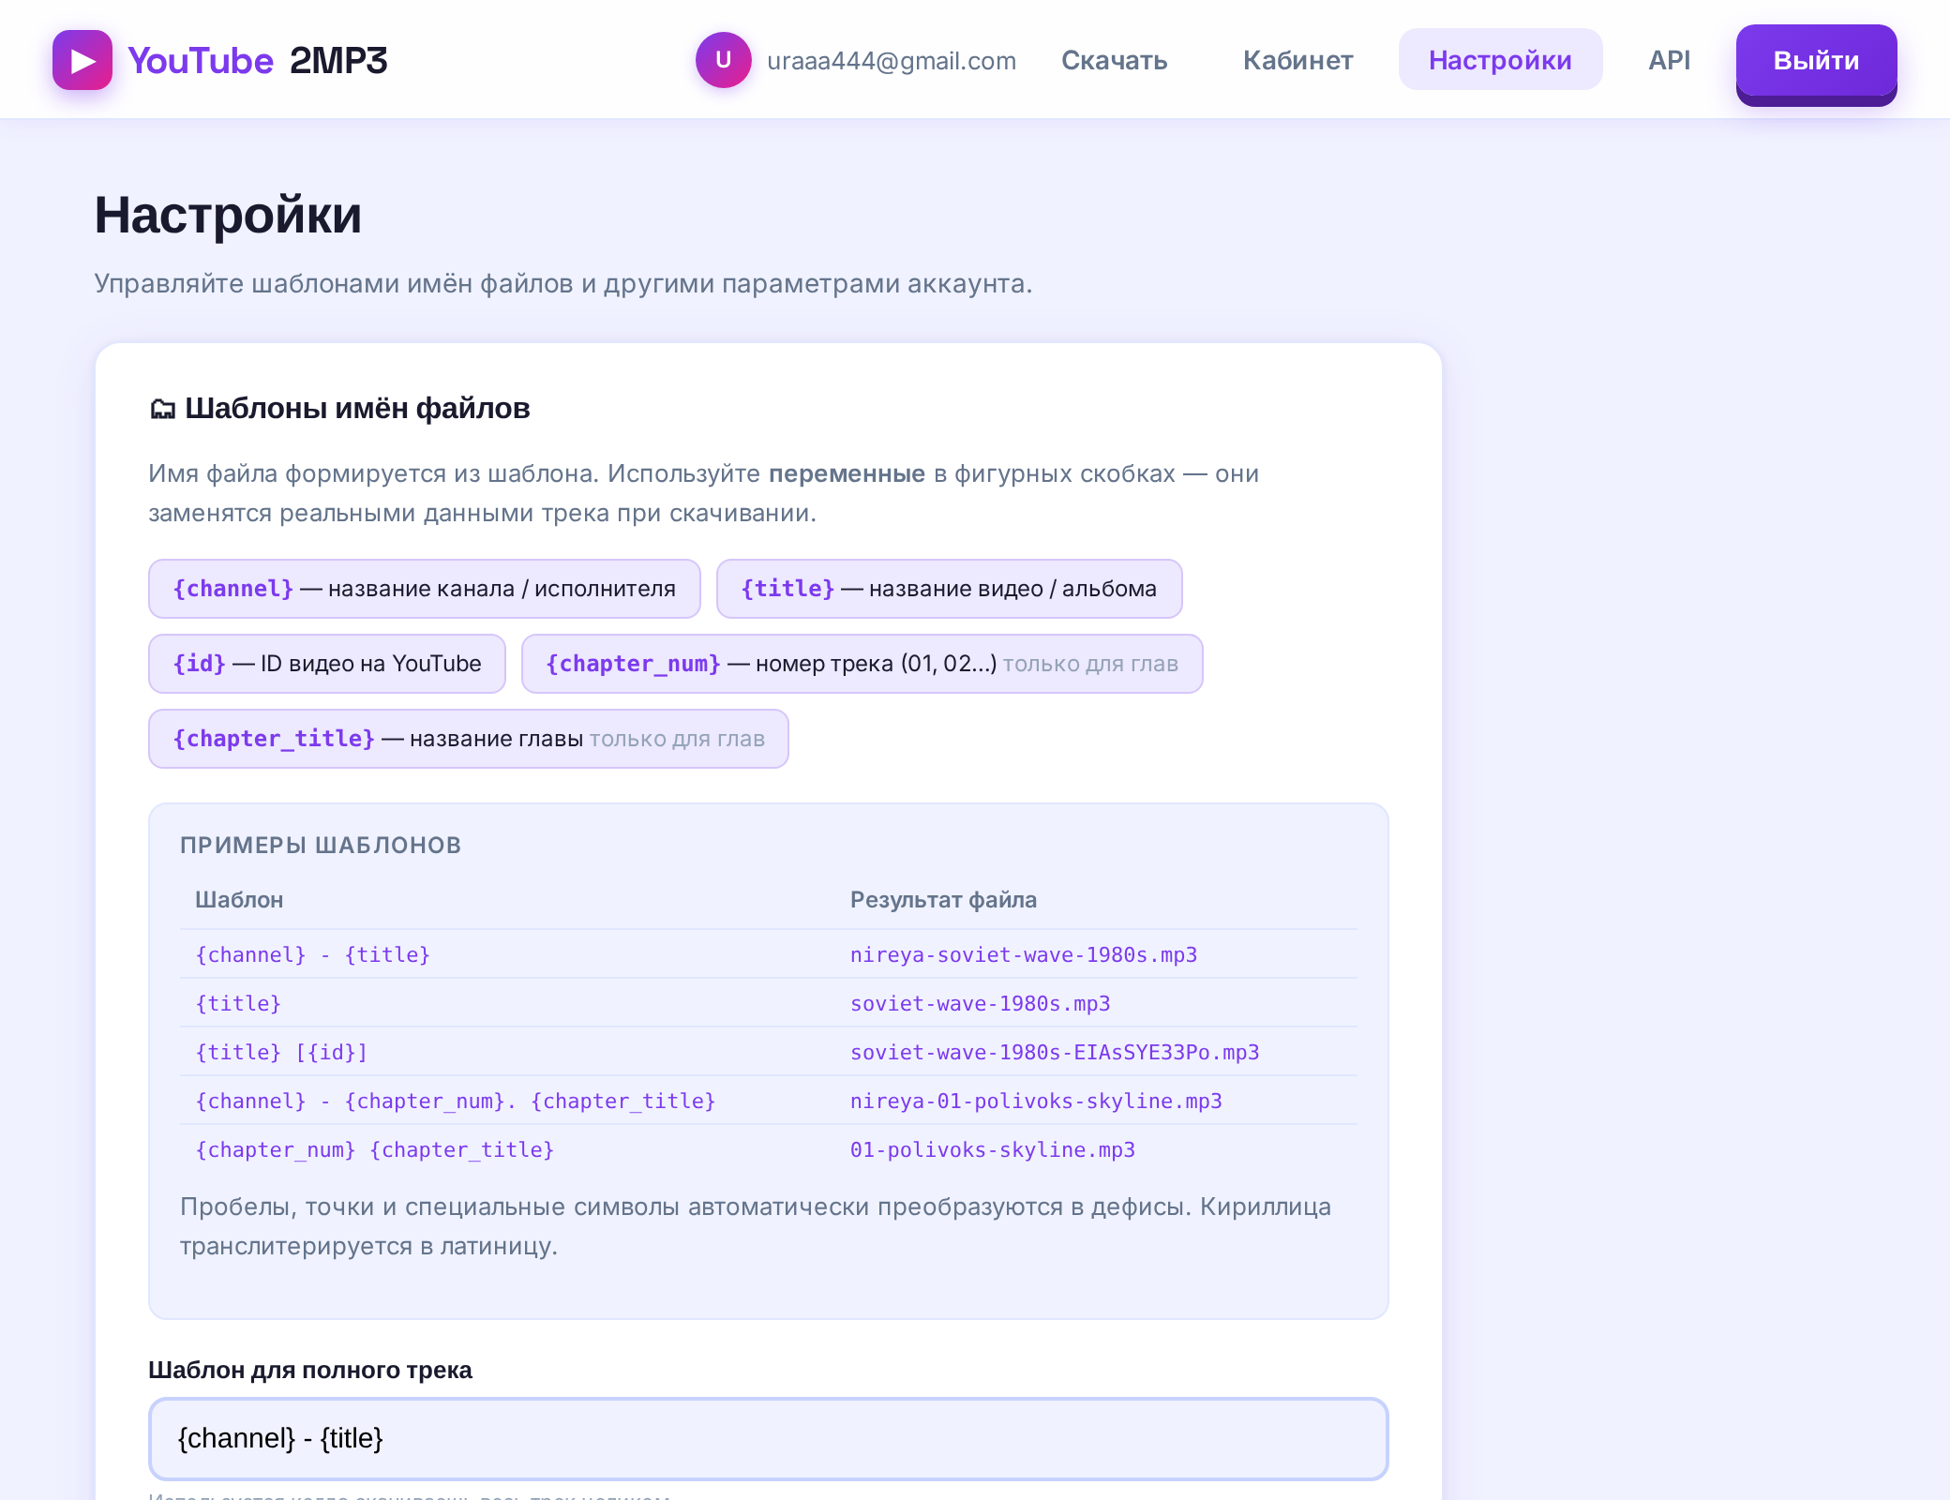Click the Шаблон для полного трека label
Viewport: 1950px width, 1500px height.
tap(310, 1371)
